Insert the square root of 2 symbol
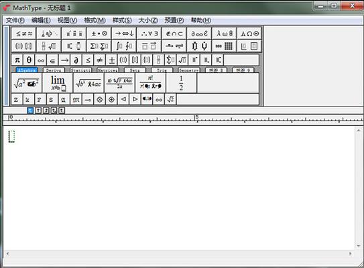Screen dimensions: 364x268 170,100
